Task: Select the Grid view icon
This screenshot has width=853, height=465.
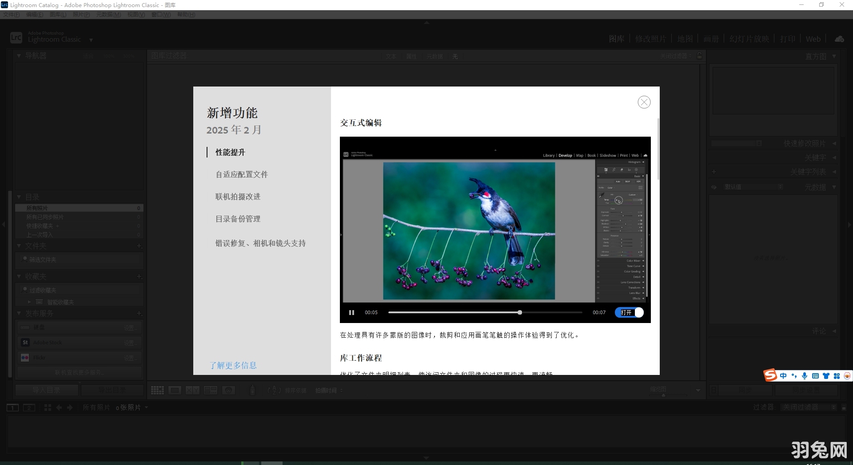Action: coord(157,390)
